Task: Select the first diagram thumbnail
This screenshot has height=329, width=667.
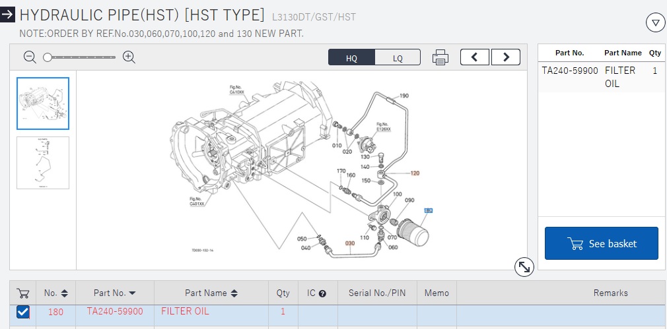Action: tap(43, 104)
